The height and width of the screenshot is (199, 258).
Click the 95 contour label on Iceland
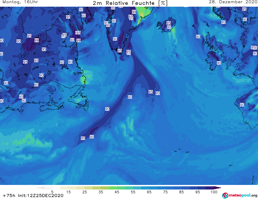tap(169, 23)
